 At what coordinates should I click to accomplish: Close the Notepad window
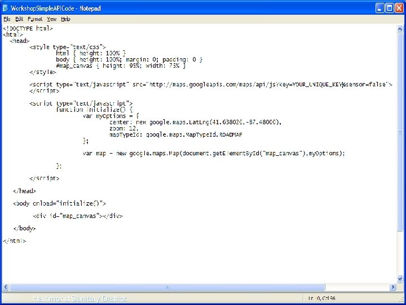tap(399, 8)
